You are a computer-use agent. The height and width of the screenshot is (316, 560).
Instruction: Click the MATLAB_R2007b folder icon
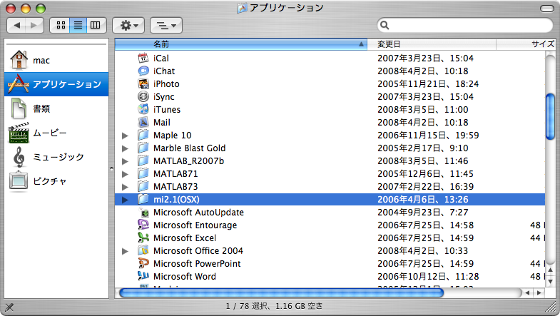[143, 160]
